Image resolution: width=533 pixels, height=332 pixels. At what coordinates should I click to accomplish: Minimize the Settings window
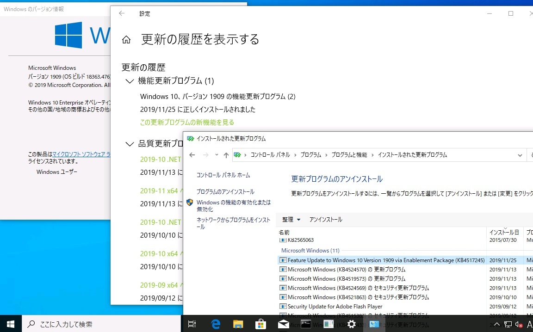[x=490, y=13]
